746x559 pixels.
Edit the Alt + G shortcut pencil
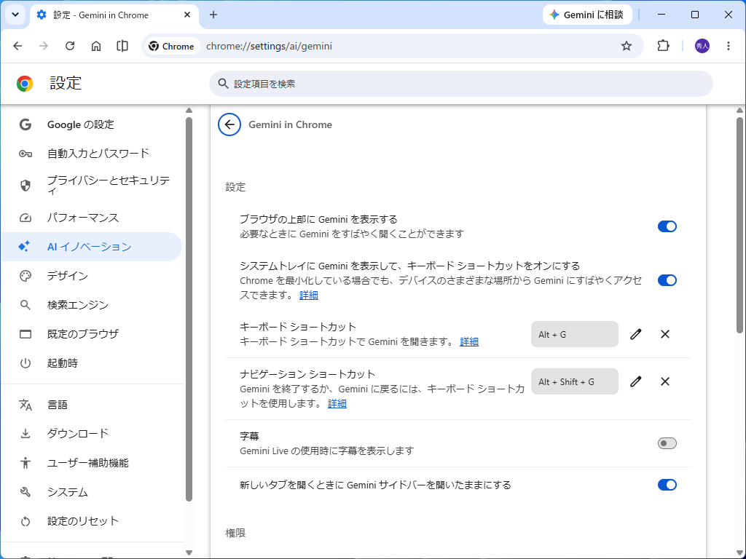(635, 334)
